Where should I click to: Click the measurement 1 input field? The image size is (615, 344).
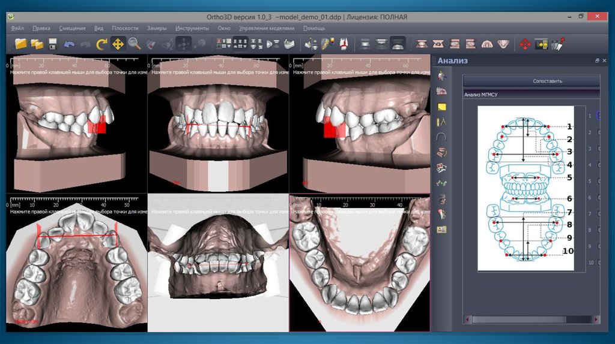tap(598, 116)
